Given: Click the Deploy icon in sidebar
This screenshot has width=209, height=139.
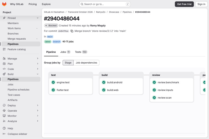Looking at the screenshot, I should [x=4, y=105].
